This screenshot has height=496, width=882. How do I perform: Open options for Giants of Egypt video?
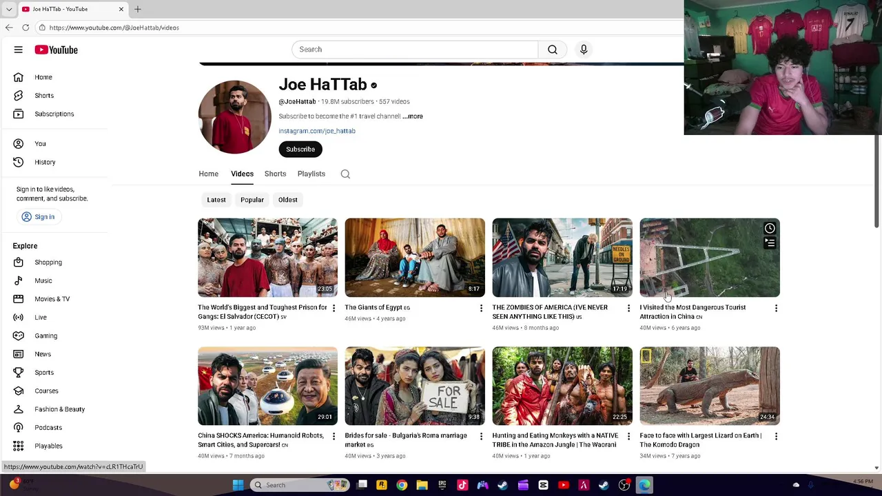(x=481, y=308)
